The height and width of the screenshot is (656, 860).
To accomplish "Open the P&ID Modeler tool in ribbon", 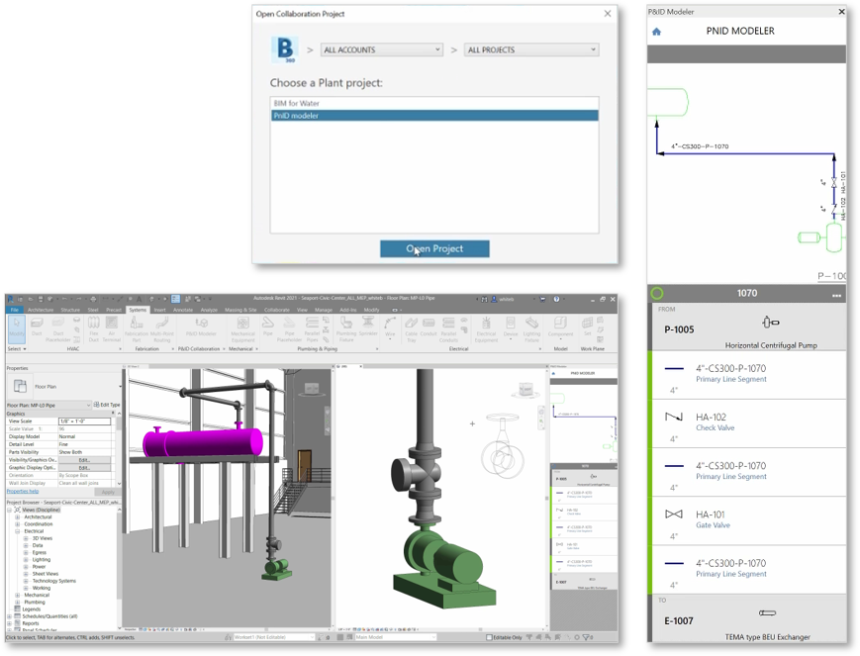I will [201, 327].
